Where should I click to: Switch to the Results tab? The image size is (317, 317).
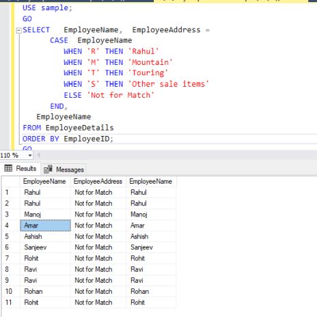pos(20,169)
